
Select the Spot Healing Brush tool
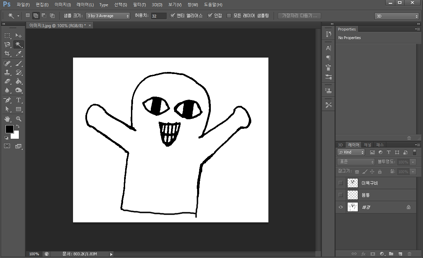7,63
